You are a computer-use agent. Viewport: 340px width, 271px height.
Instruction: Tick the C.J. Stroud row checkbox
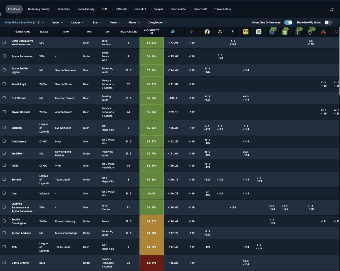pyautogui.click(x=4, y=98)
